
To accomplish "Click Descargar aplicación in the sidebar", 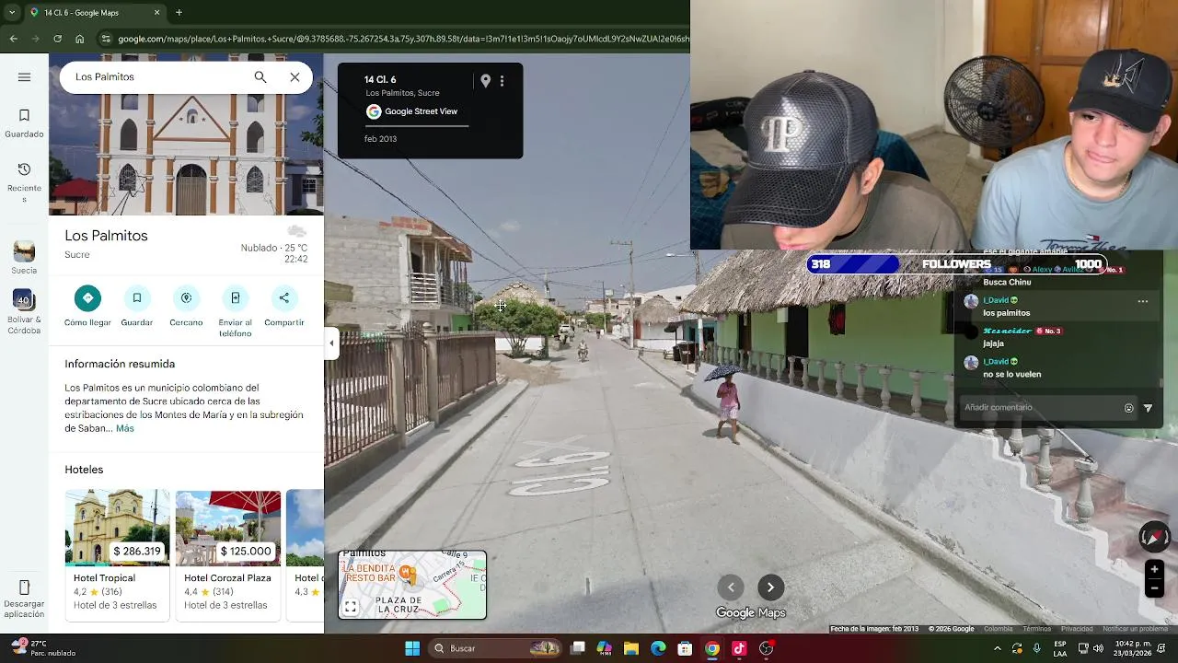I will [x=24, y=599].
